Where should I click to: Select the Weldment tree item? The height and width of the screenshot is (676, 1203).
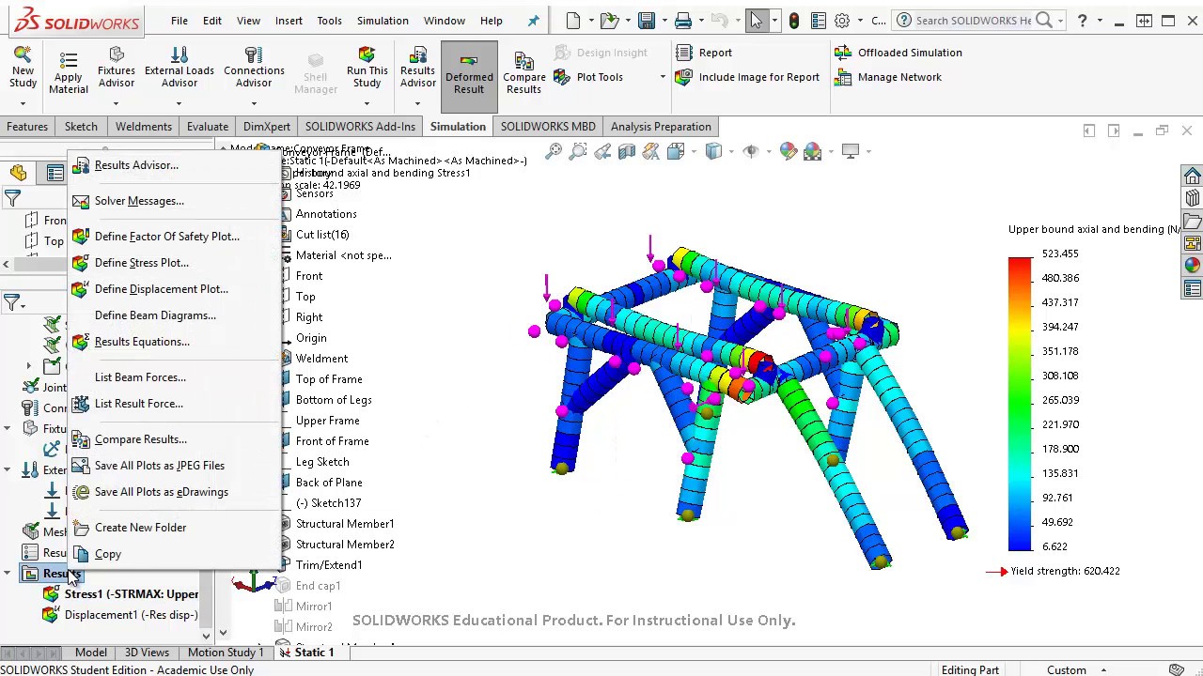click(x=321, y=359)
